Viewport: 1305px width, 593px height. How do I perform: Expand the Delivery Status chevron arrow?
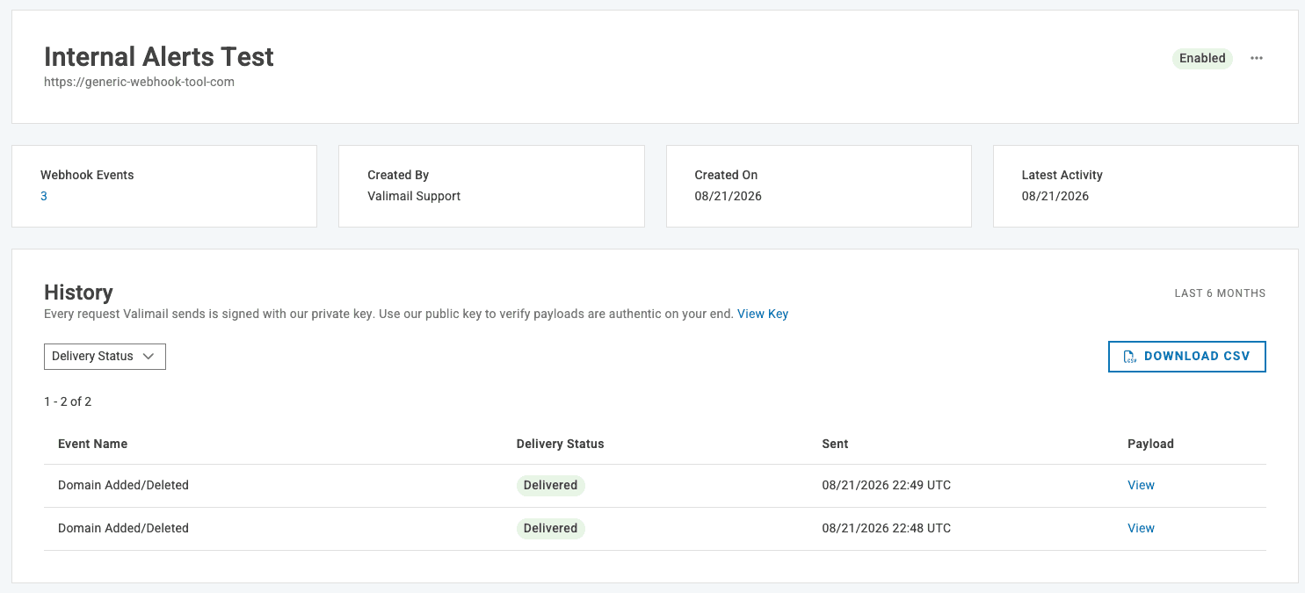pyautogui.click(x=149, y=356)
